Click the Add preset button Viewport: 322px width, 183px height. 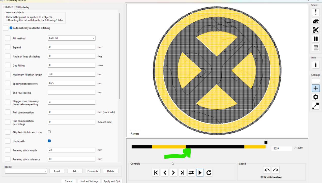[75, 171]
